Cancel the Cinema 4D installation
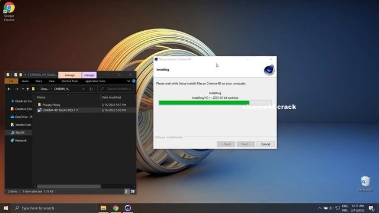 [x=265, y=144]
